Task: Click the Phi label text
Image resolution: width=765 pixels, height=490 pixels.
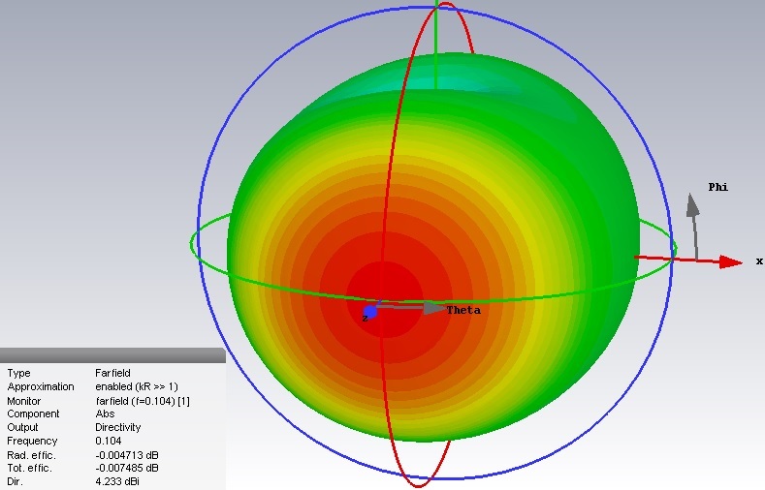Action: coord(717,187)
